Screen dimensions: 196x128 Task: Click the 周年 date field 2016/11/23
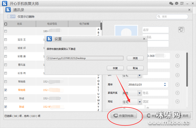(x=148, y=84)
